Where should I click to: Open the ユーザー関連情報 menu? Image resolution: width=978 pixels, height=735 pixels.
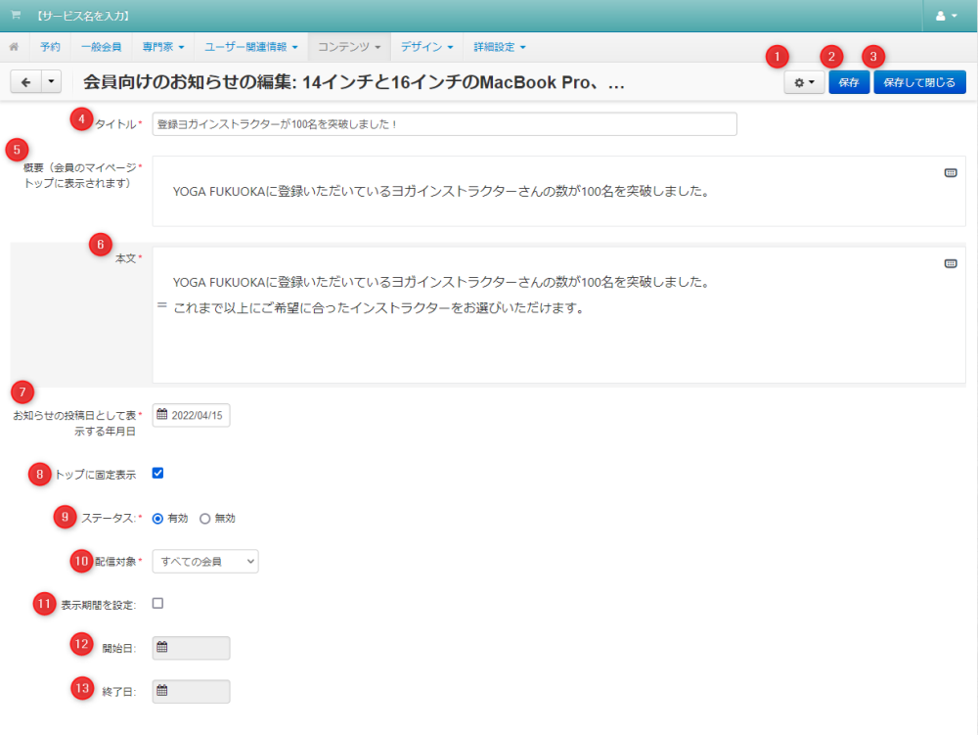pyautogui.click(x=250, y=47)
